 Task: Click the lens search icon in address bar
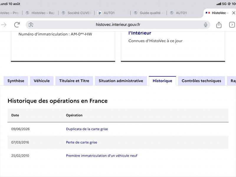(31, 25)
